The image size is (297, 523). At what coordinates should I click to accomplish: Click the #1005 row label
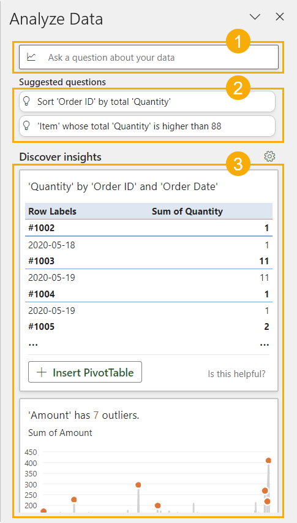pyautogui.click(x=41, y=327)
